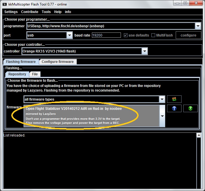Click the List reloaded log message
The height and width of the screenshot is (191, 205).
14,135
